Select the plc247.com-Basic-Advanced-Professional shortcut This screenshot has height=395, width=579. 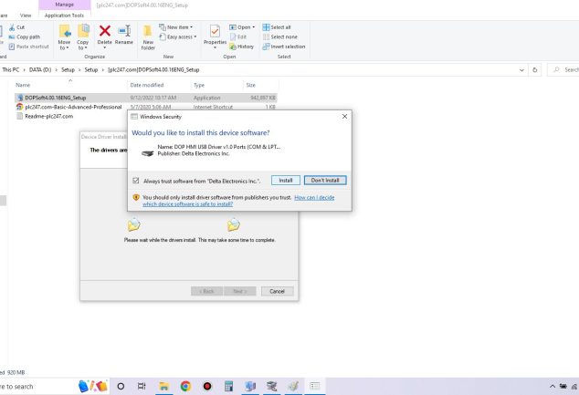coord(69,107)
